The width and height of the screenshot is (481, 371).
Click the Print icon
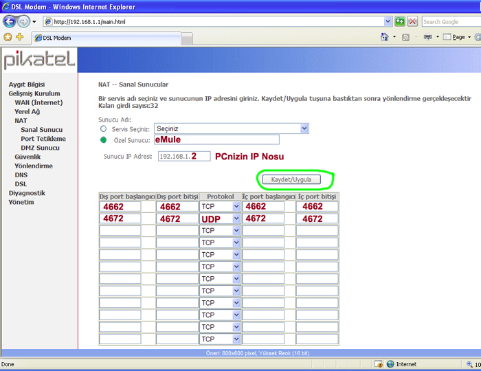tap(427, 37)
